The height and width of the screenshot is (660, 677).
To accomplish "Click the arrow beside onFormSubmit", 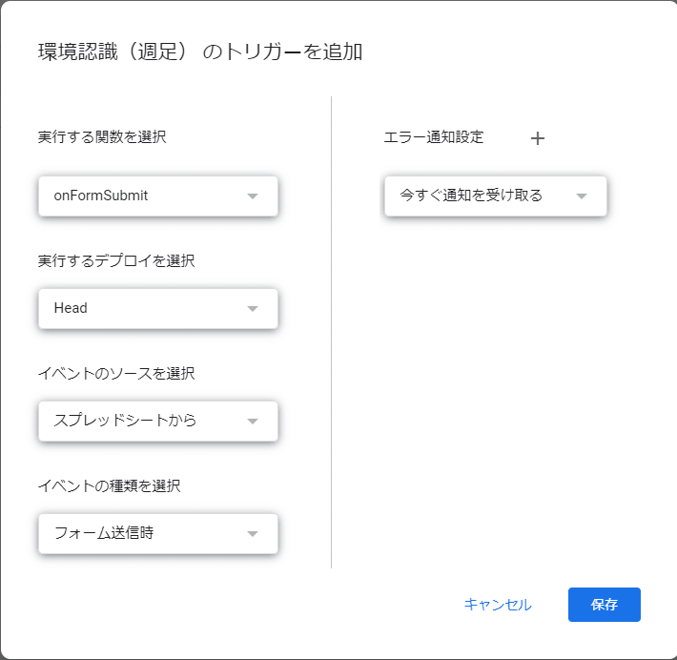I will [253, 196].
